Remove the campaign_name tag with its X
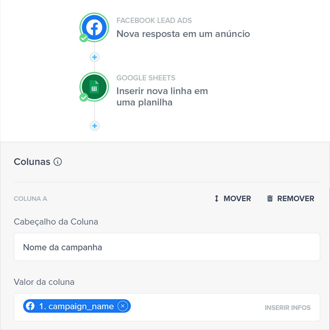 (x=123, y=306)
